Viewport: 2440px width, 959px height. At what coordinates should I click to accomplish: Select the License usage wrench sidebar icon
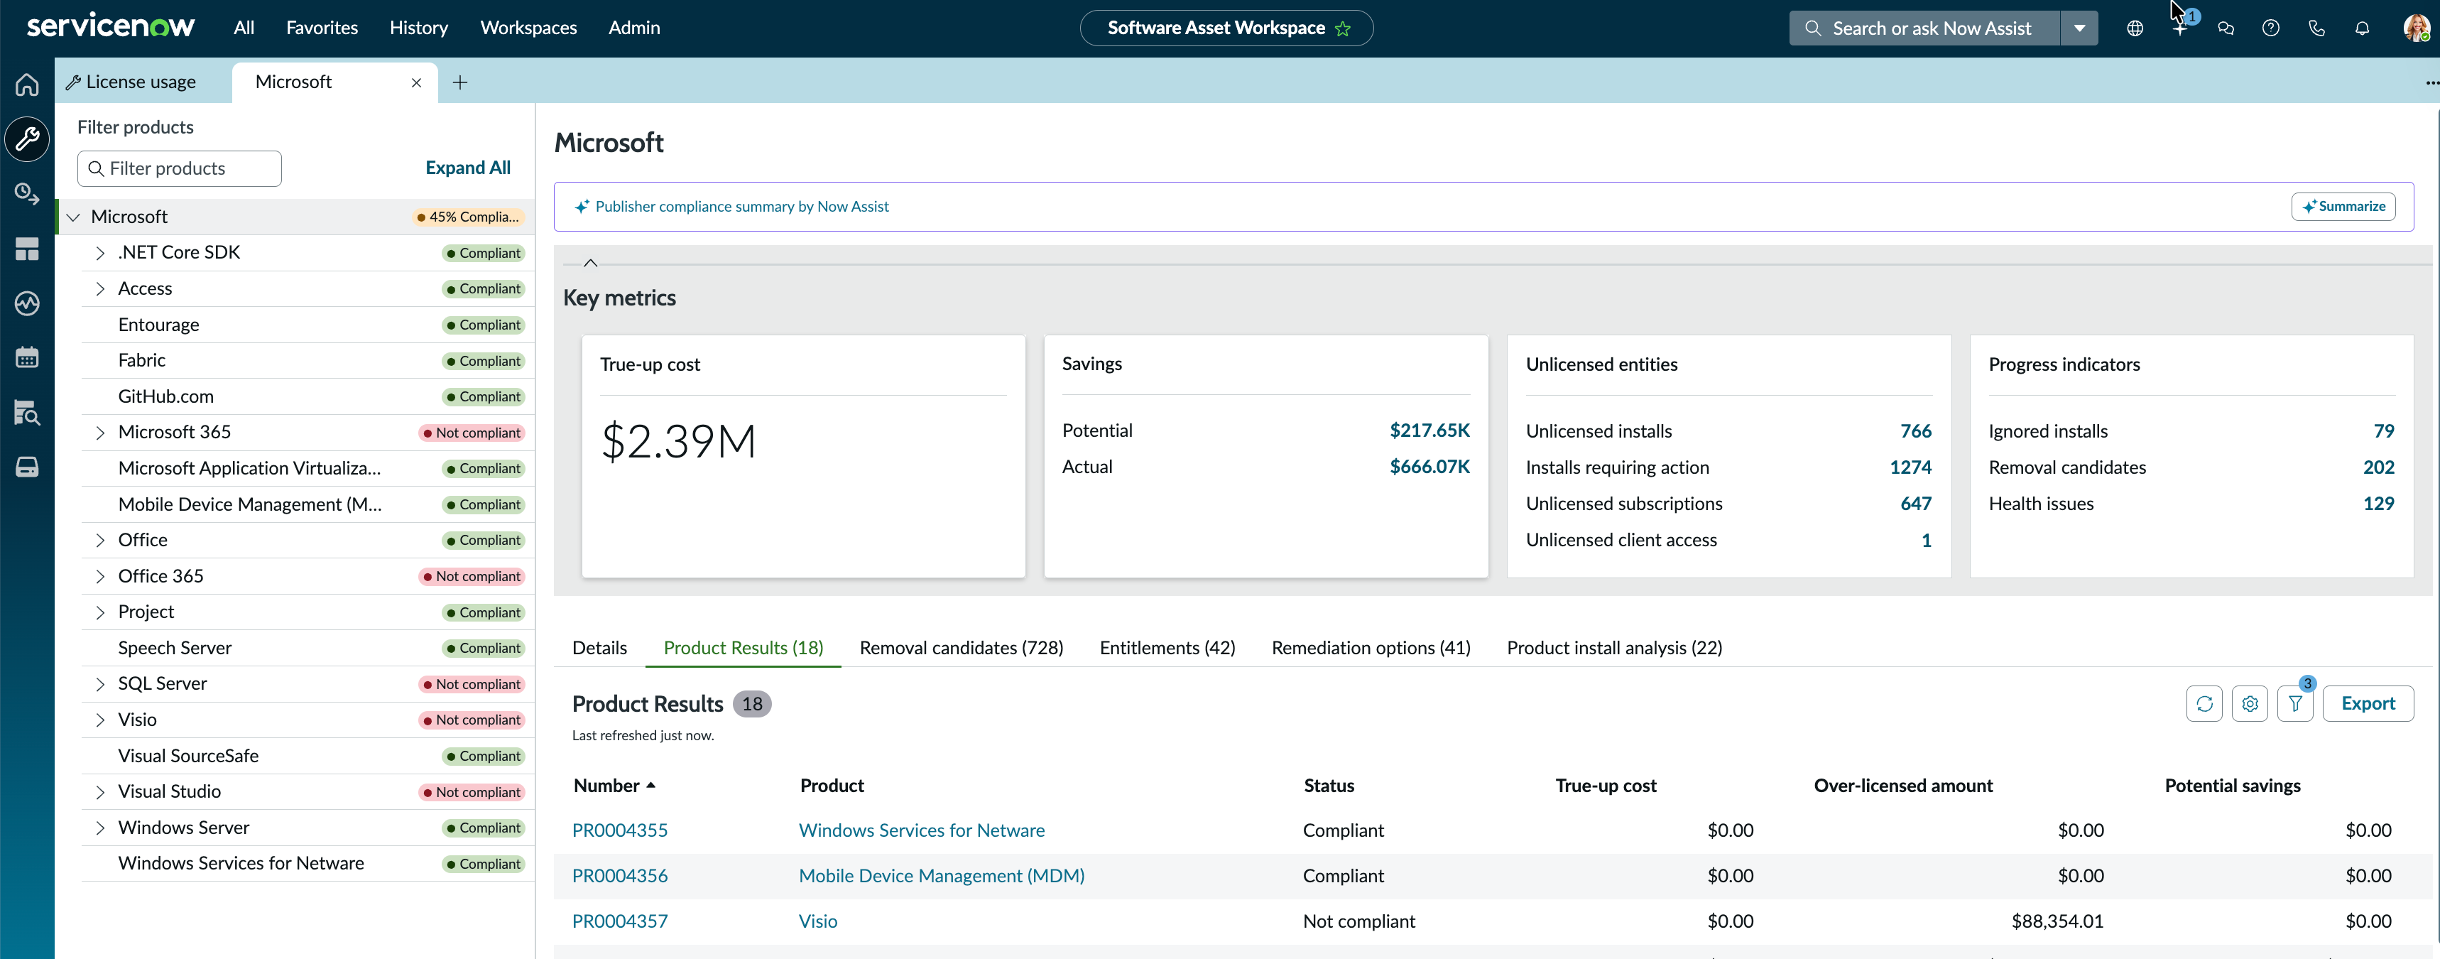pos(26,139)
